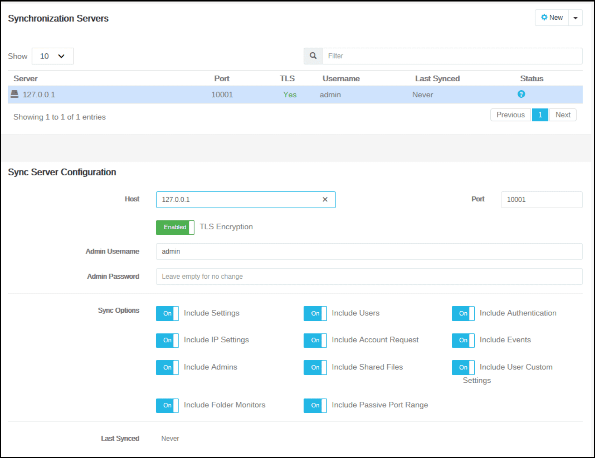This screenshot has height=458, width=595.
Task: Disable Include User Custom Settings
Action: click(463, 367)
